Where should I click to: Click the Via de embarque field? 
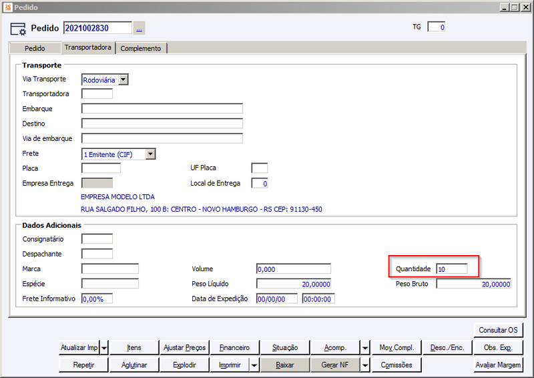point(162,138)
